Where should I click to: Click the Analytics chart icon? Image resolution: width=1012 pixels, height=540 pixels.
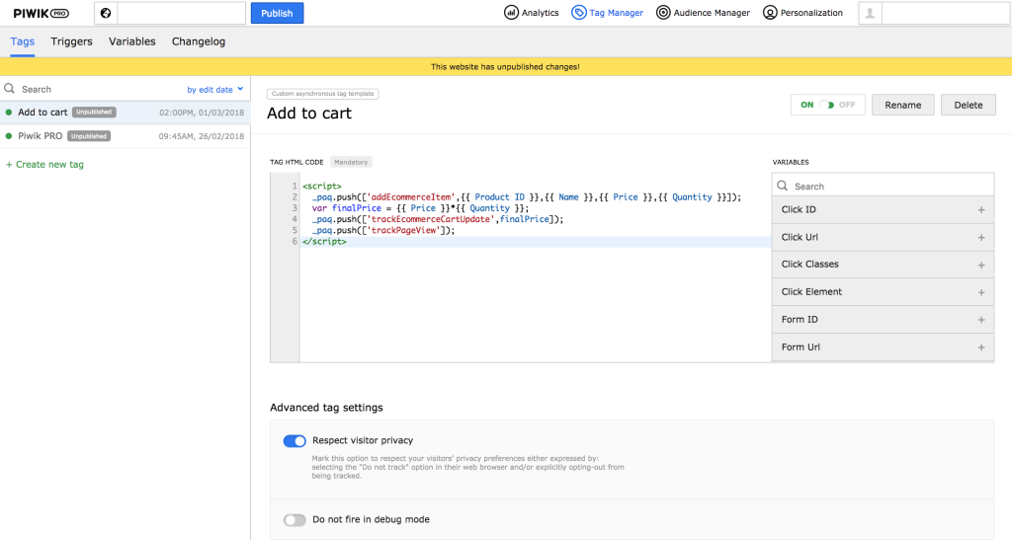coord(511,12)
